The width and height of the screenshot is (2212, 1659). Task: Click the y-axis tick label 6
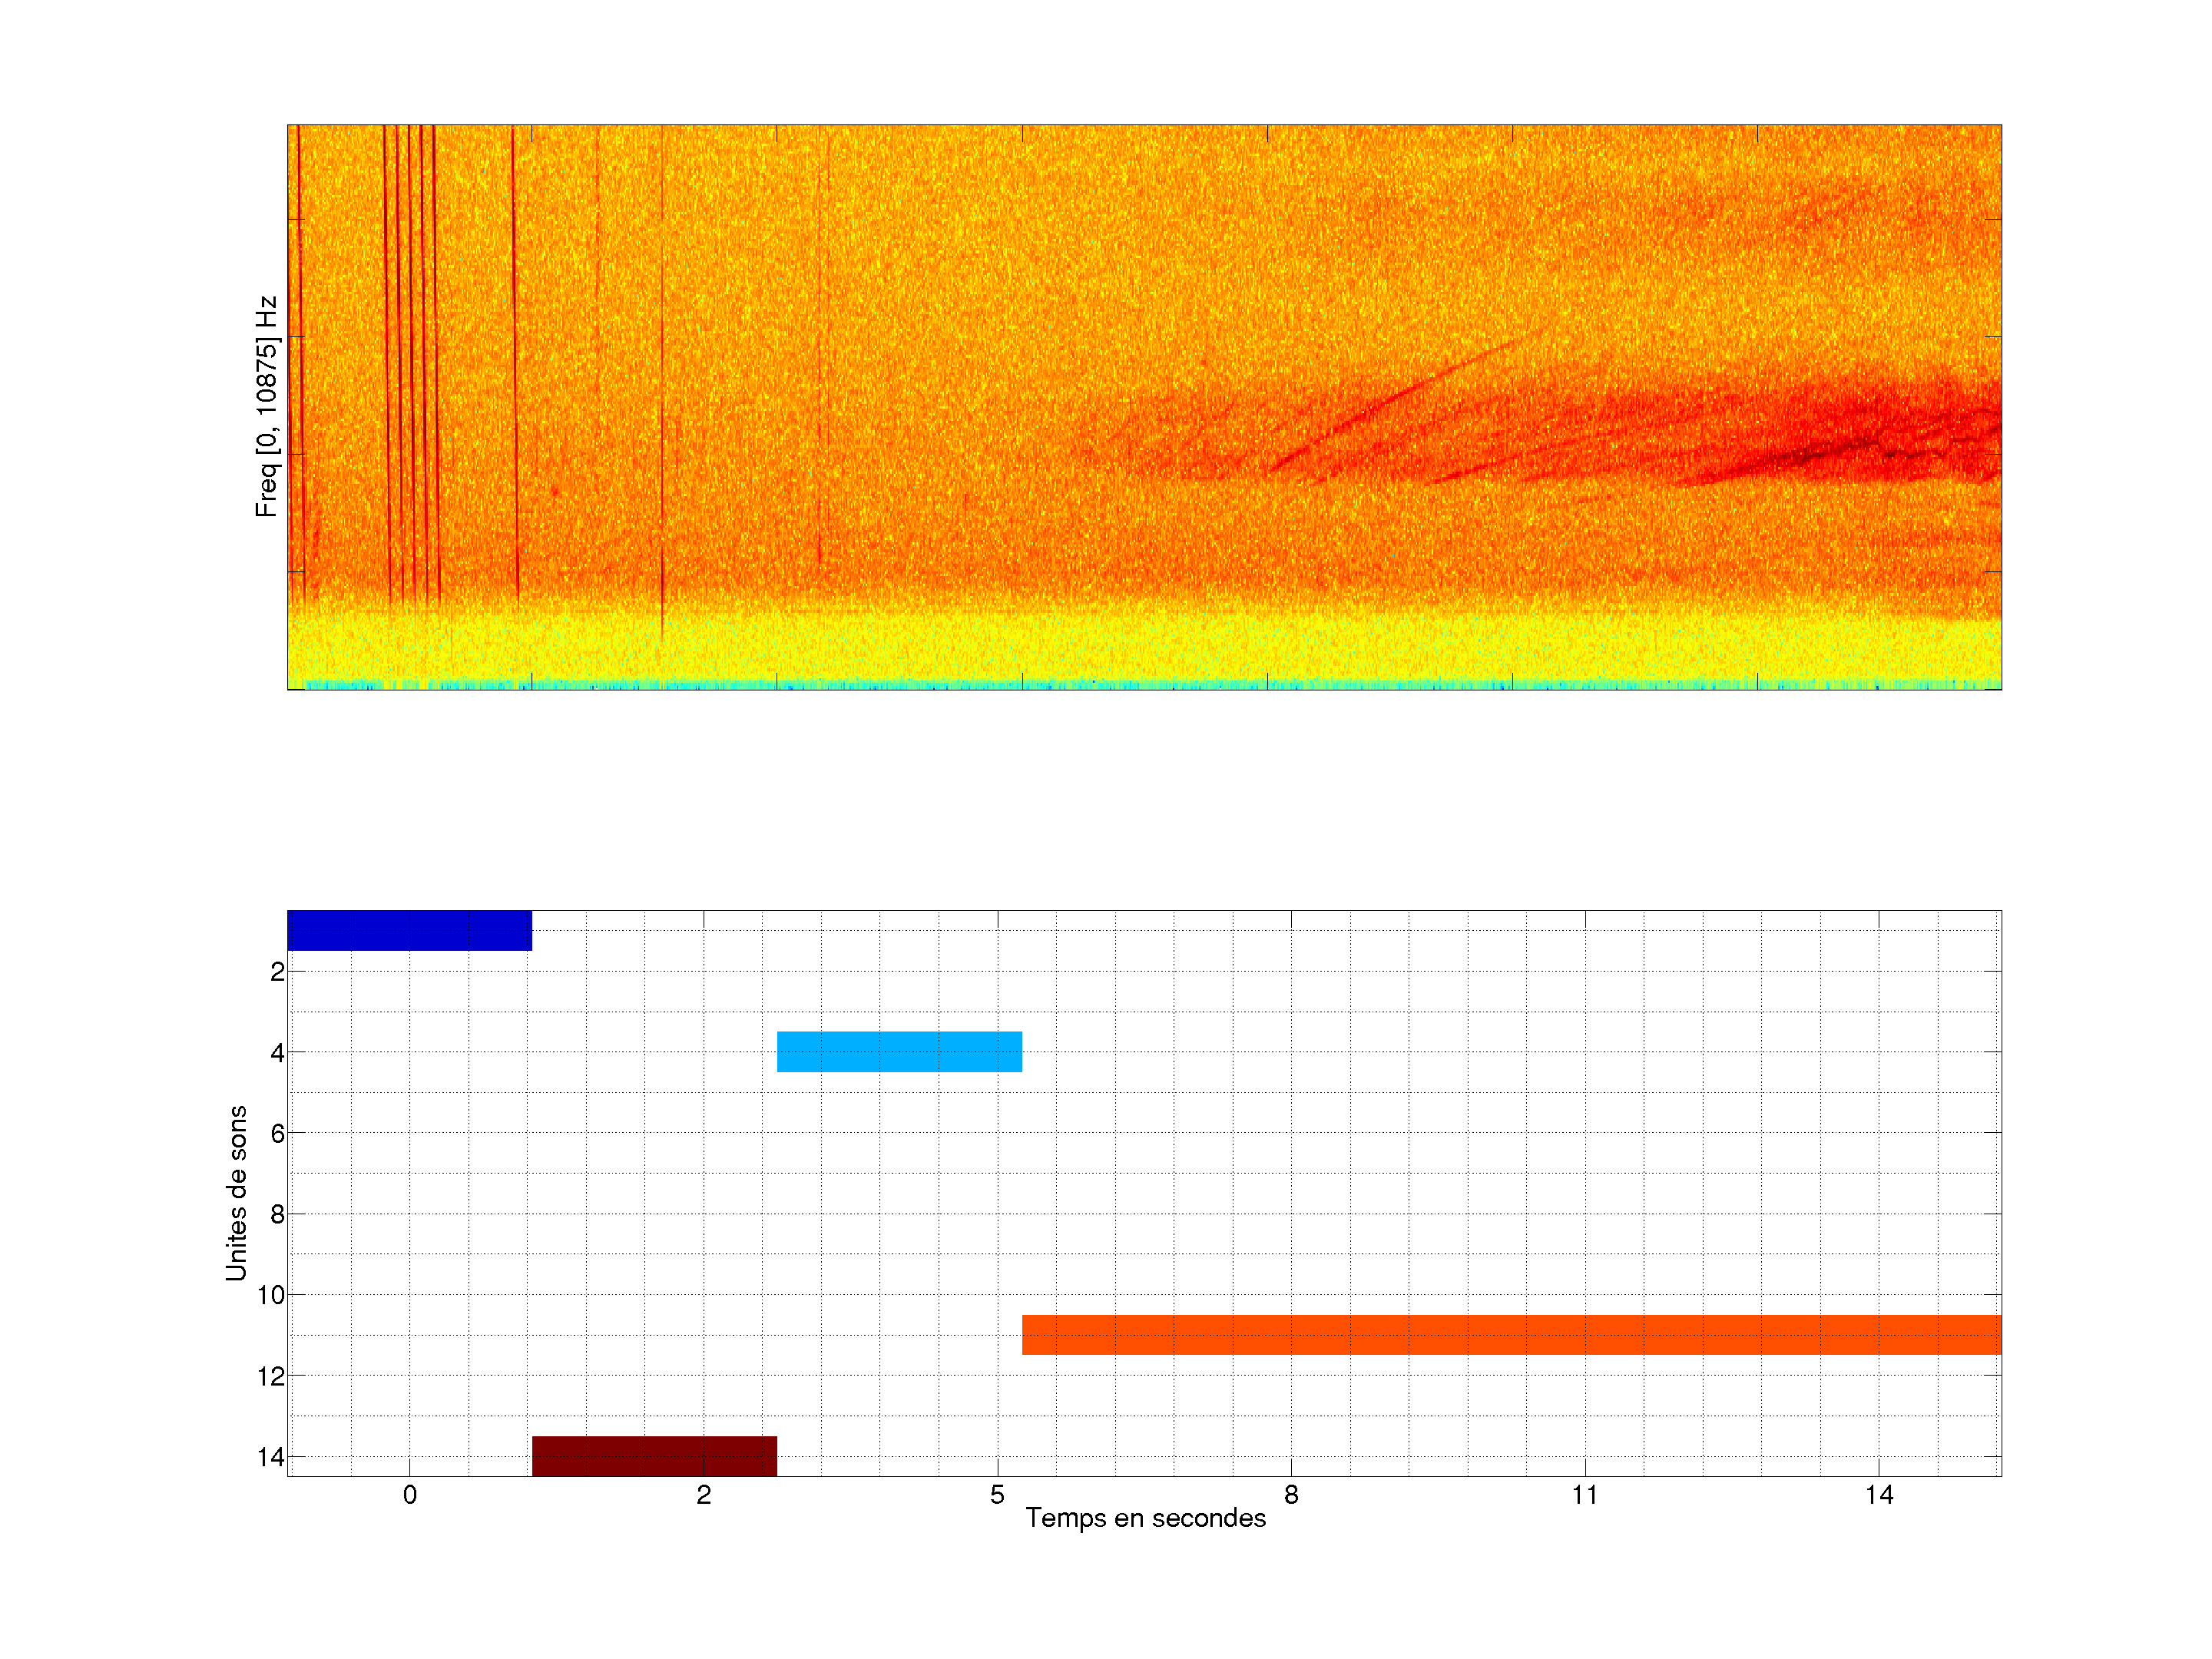[x=277, y=1133]
